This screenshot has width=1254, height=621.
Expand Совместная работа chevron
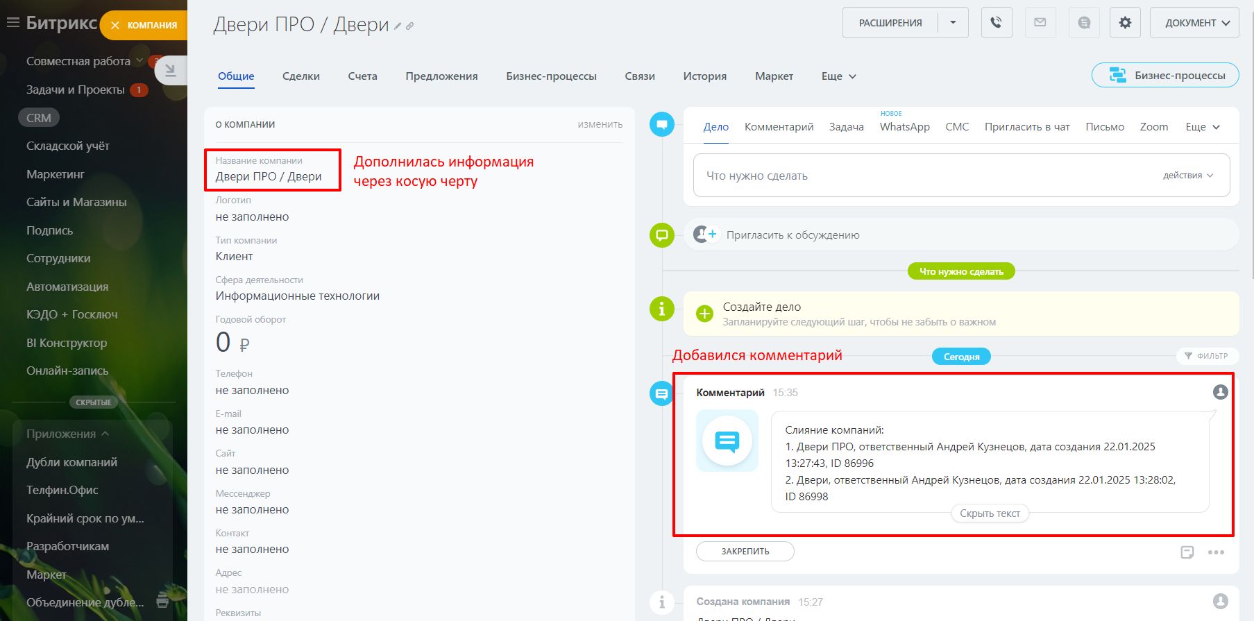(139, 60)
